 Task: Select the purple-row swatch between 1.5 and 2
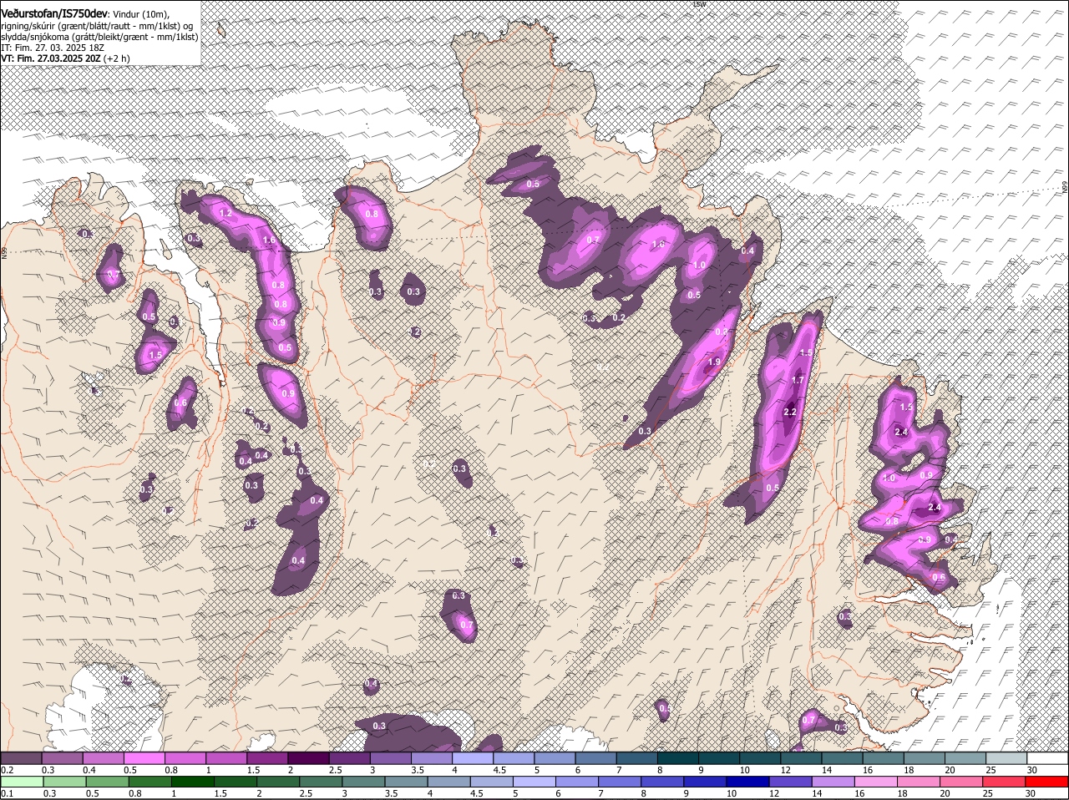click(x=267, y=758)
